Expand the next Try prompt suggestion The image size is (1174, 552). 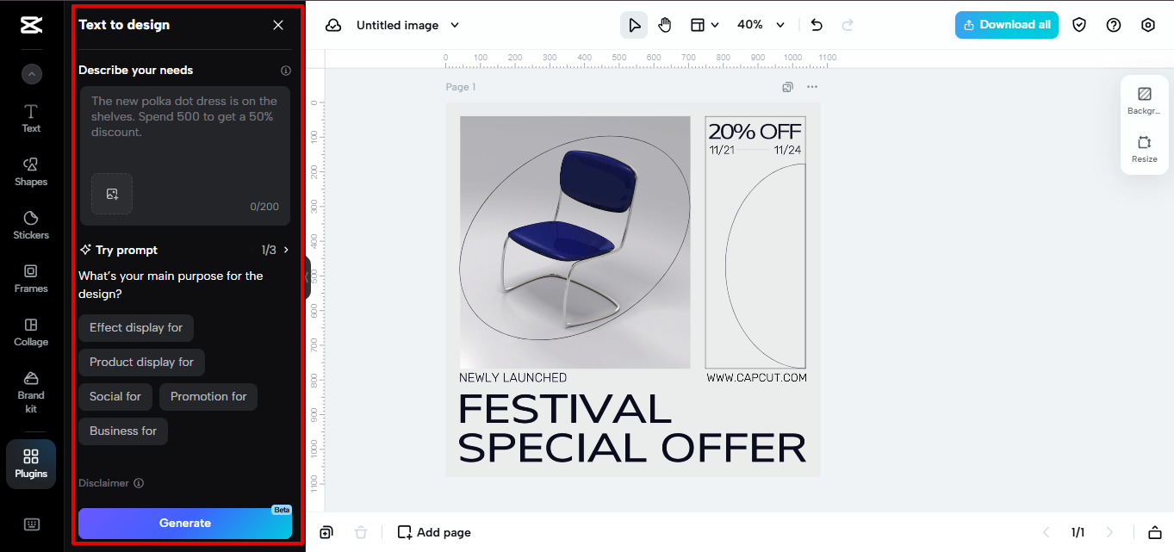click(x=284, y=250)
